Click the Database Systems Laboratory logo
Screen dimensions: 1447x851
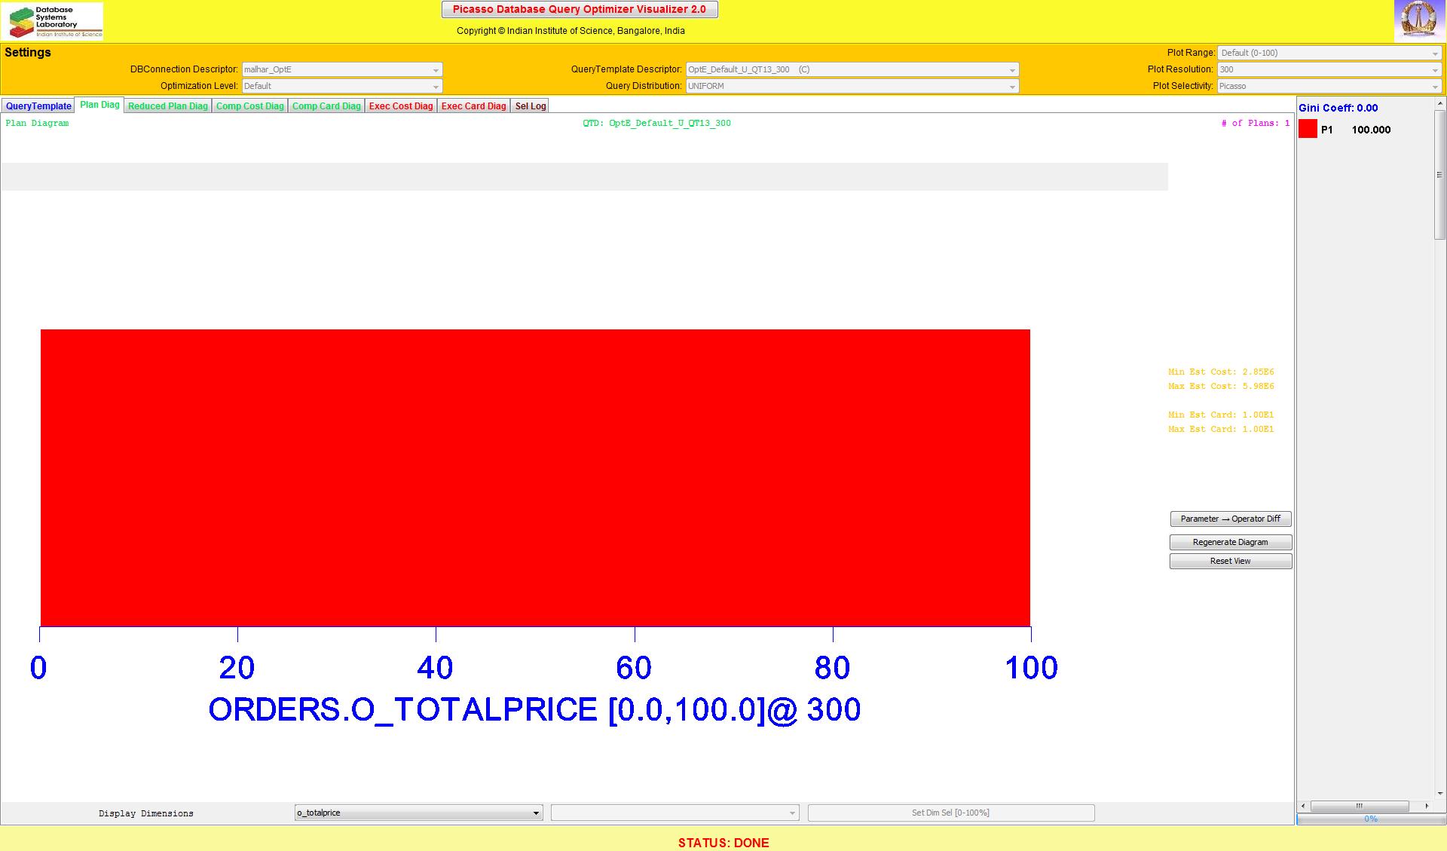pos(53,21)
